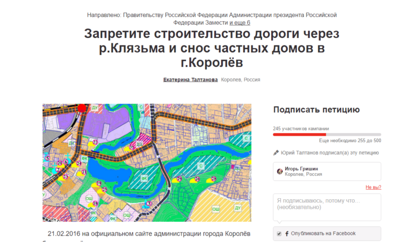Viewport: 405px width, 242px height.
Task: Click the paragraph starting '21.02.2016 на официальном сайте'
Action: tap(149, 234)
